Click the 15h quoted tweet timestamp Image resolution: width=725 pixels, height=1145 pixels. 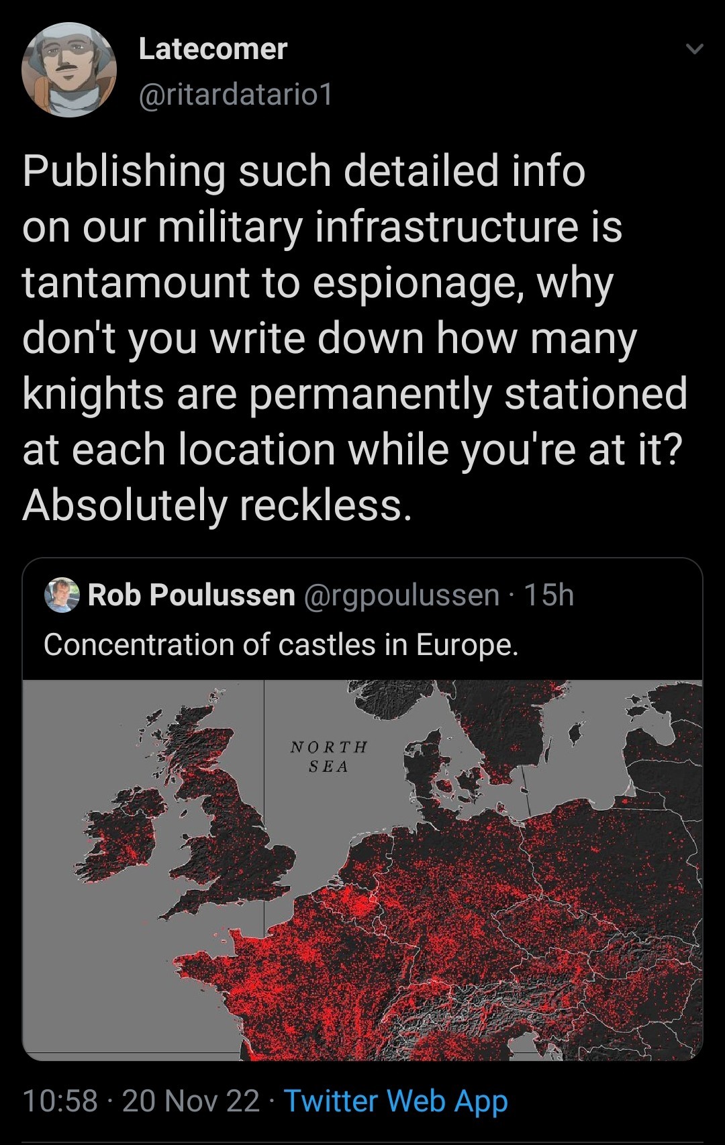click(x=549, y=595)
